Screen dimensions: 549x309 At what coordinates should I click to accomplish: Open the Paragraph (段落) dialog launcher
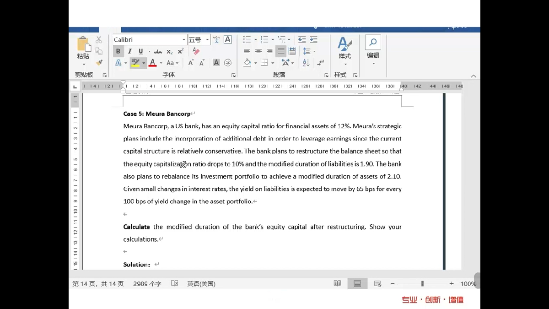coord(326,75)
